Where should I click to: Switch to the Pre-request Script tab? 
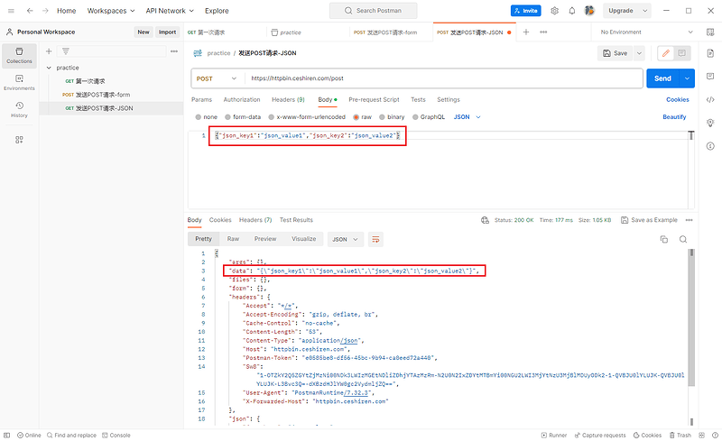click(374, 99)
